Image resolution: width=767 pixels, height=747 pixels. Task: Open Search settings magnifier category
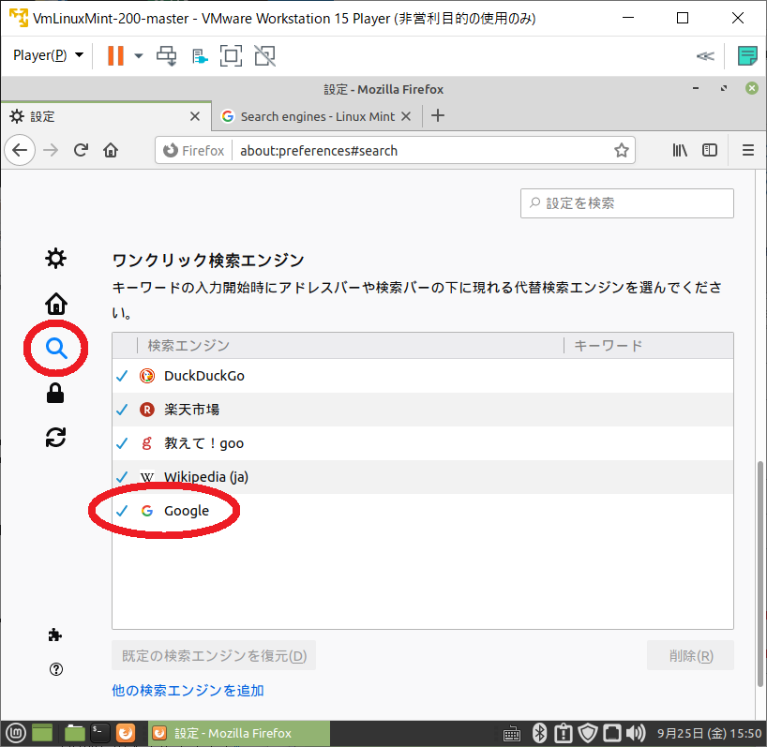tap(55, 348)
